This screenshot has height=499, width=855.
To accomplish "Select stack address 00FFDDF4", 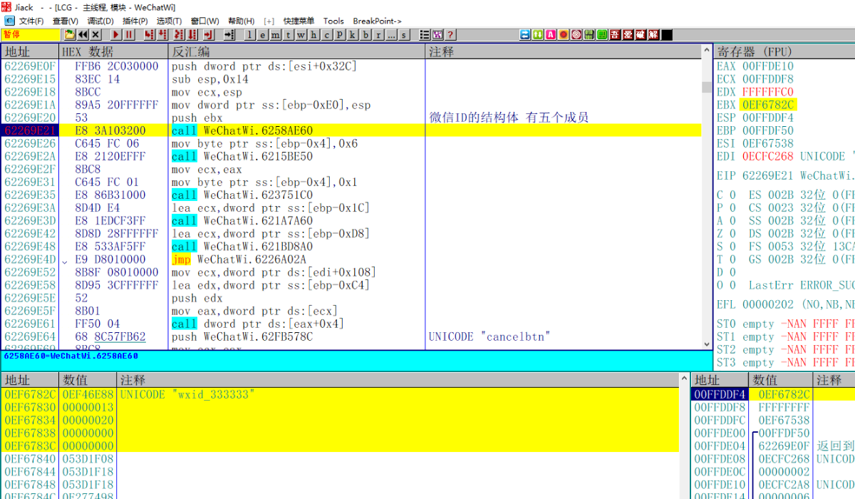I will (720, 394).
